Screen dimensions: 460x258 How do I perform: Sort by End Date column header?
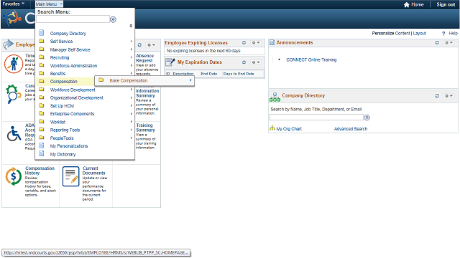coord(209,74)
